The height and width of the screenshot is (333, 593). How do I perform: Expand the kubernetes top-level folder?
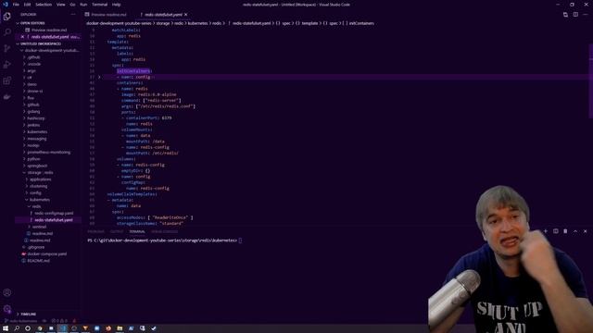pos(37,131)
